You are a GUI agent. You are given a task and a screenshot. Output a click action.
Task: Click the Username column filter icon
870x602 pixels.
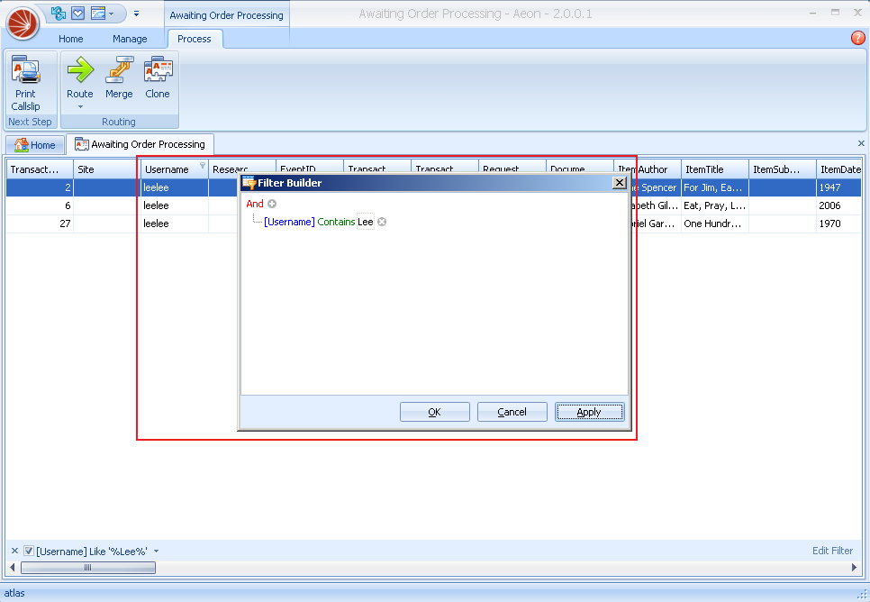tap(203, 166)
